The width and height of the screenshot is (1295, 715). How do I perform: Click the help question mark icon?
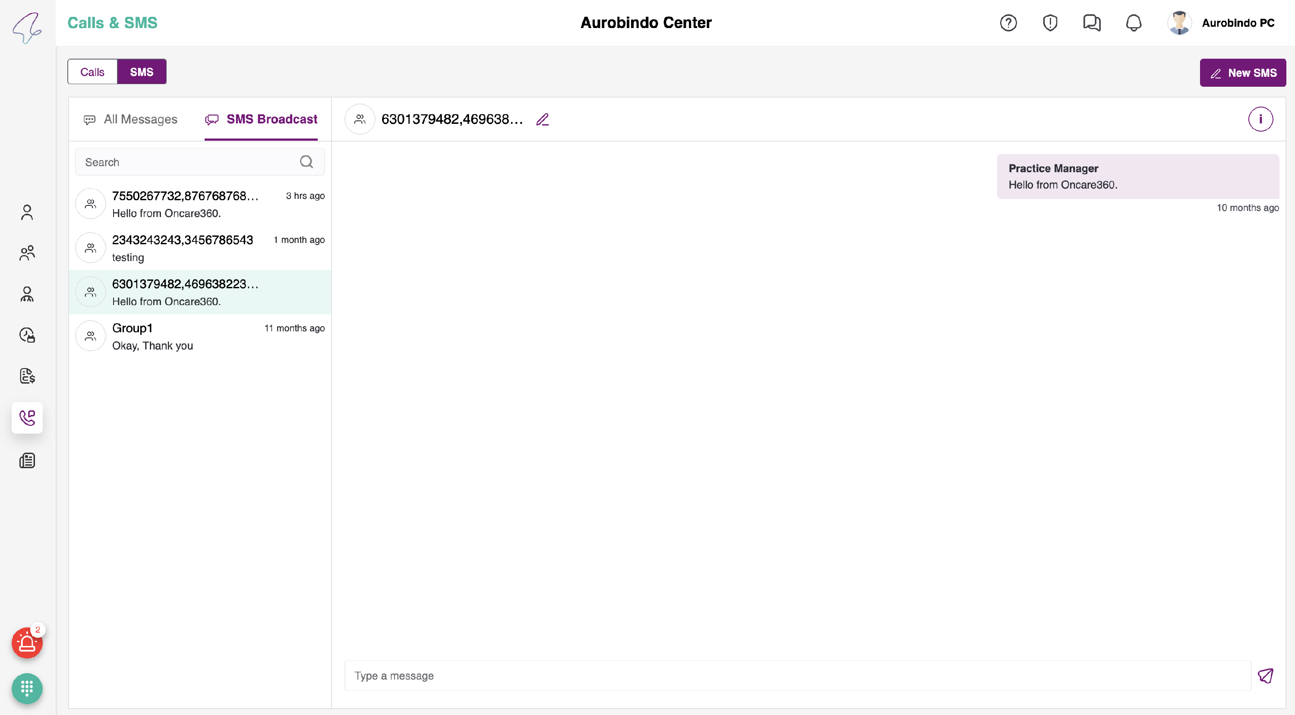click(x=1008, y=23)
